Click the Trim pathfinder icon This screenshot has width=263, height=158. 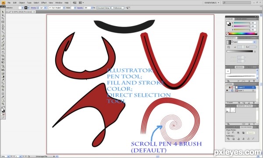tap(233, 139)
